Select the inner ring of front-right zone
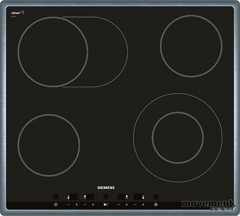 (x=178, y=138)
